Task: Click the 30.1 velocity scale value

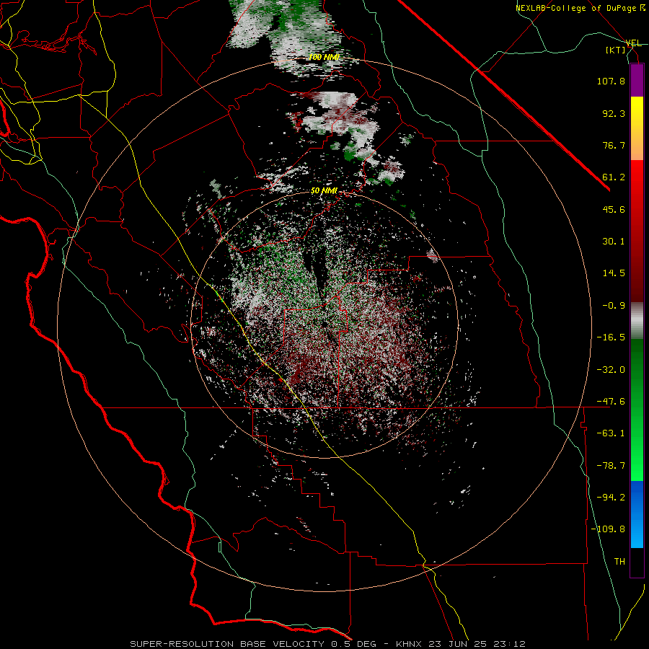Action: 614,242
